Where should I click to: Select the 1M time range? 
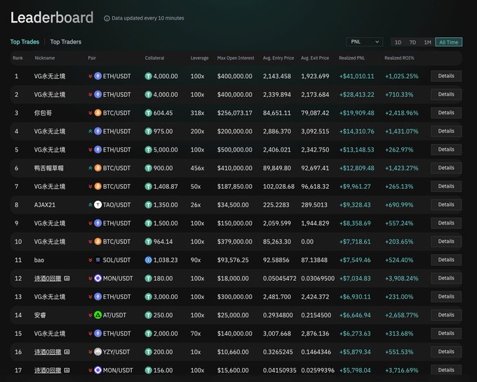coord(427,42)
